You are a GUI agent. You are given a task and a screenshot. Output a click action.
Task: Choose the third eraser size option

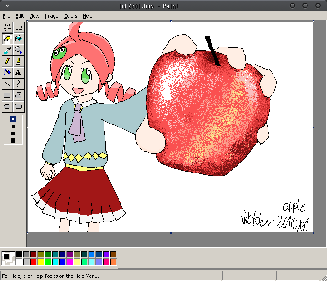(13, 133)
